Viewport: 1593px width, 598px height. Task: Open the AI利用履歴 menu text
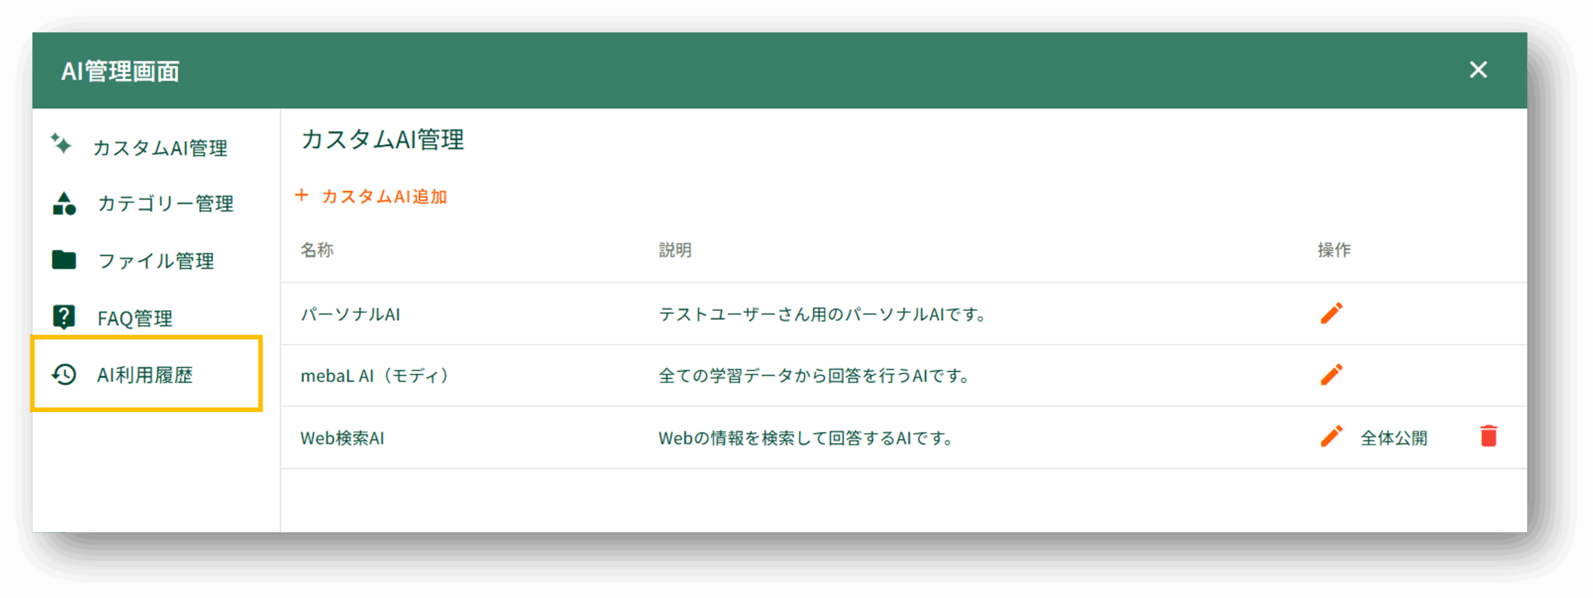click(x=145, y=375)
